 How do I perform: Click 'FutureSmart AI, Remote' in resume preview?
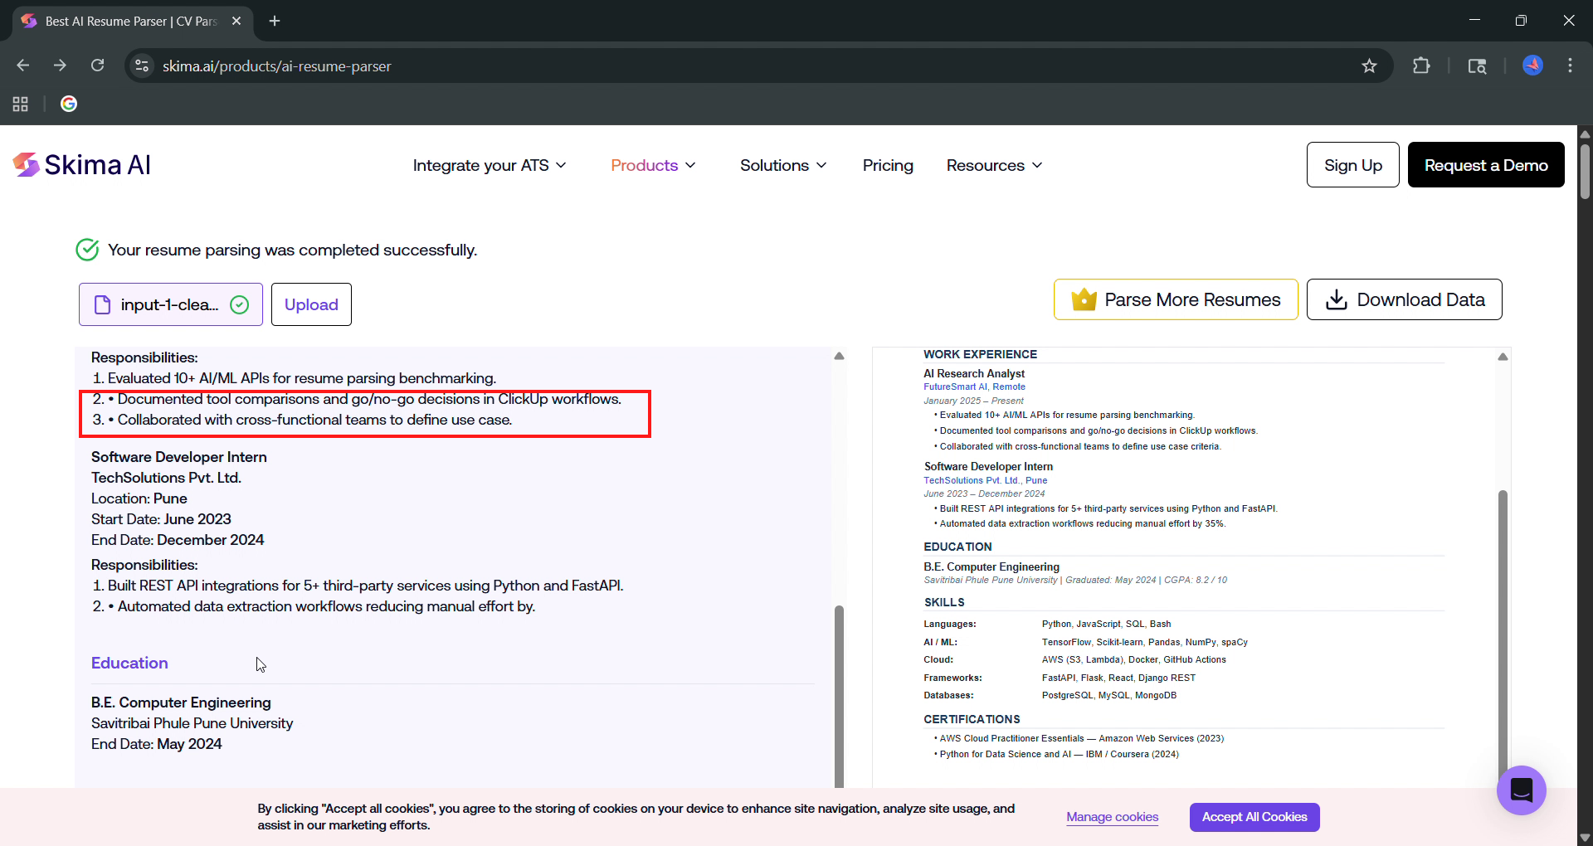(x=975, y=387)
